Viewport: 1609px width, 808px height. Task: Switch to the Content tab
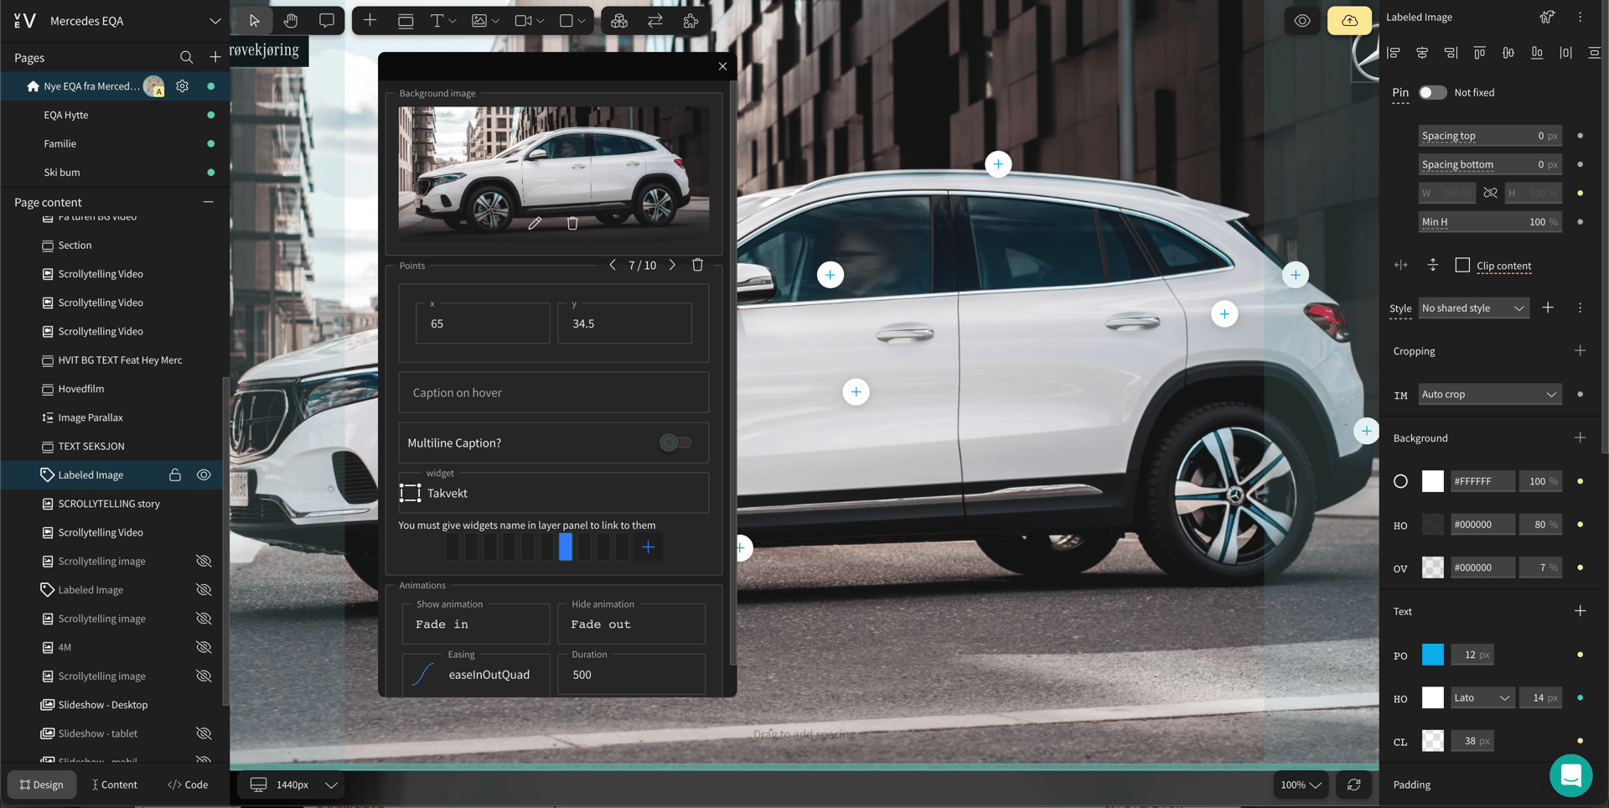[x=114, y=785]
